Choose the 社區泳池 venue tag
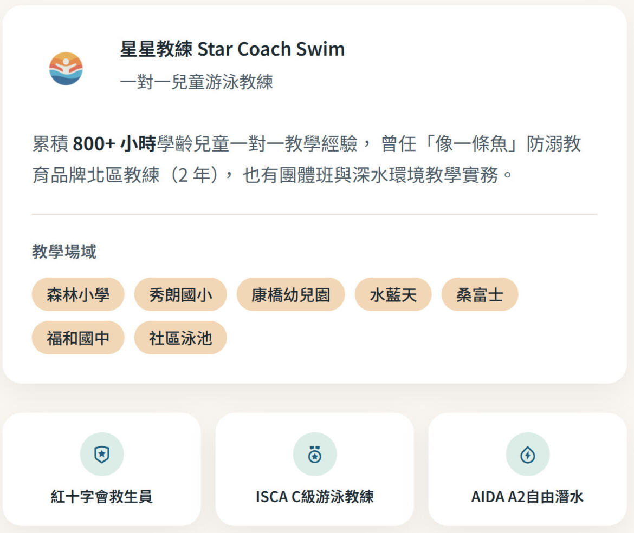This screenshot has height=533, width=634. pyautogui.click(x=180, y=338)
